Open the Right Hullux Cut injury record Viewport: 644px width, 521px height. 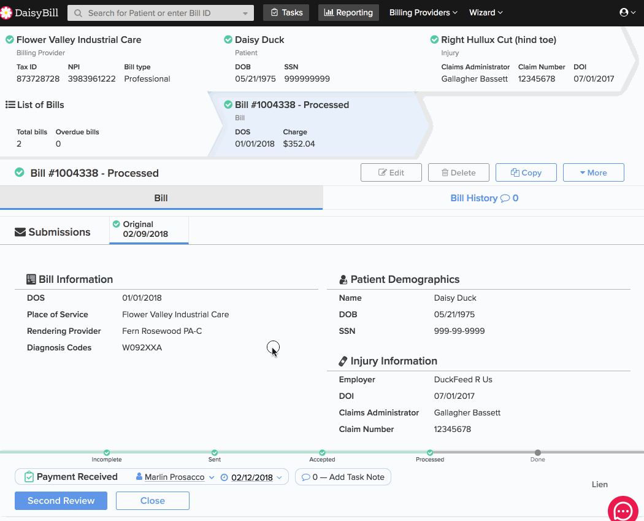tap(499, 39)
